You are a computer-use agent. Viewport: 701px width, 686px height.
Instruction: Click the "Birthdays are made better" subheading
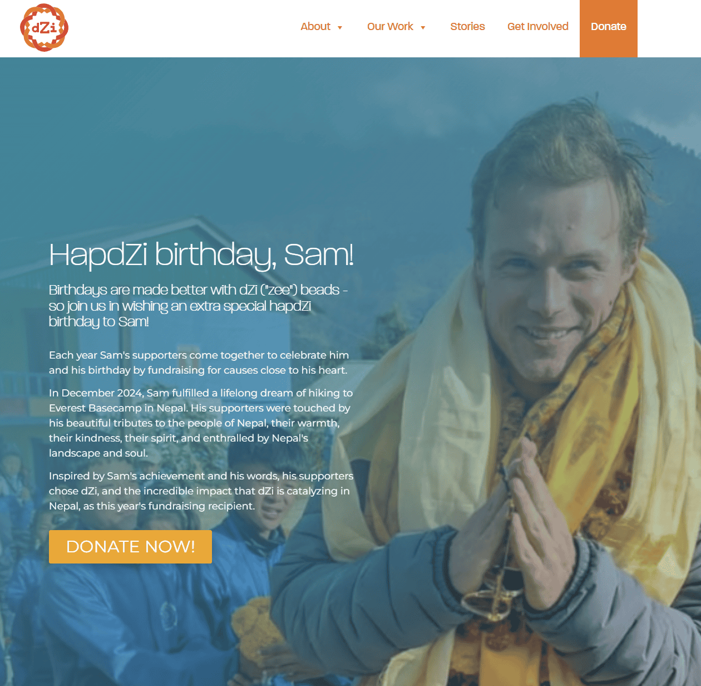point(199,306)
